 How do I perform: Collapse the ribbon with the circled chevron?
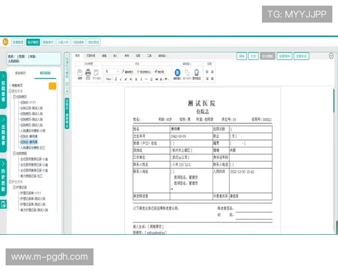point(331,56)
